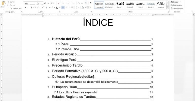Click the Copiar button
Image resolution: width=195 pixels, height=101 pixels.
click(x=11, y=5)
